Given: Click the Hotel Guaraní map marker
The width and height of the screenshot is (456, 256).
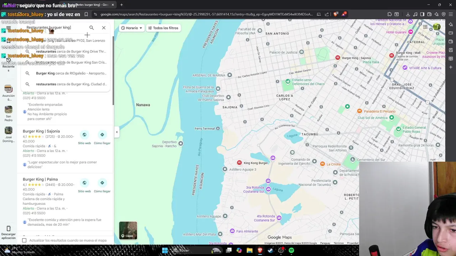Looking at the screenshot, I should [411, 32].
